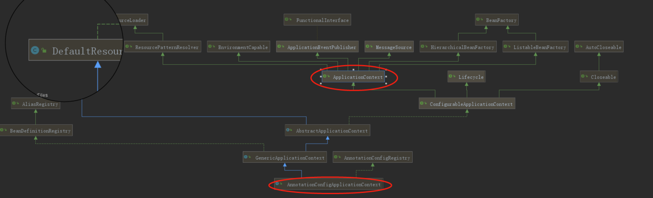Select the ListableBeanFactory node
This screenshot has height=198, width=653.
click(x=536, y=47)
